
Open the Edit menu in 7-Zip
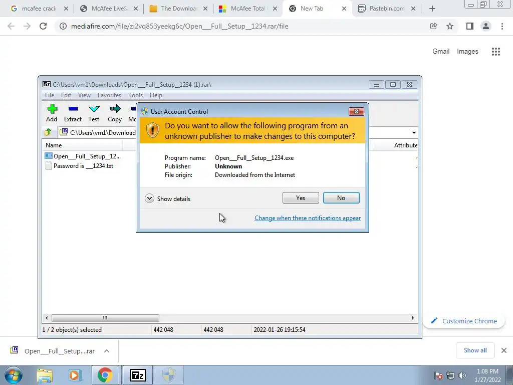[x=66, y=95]
